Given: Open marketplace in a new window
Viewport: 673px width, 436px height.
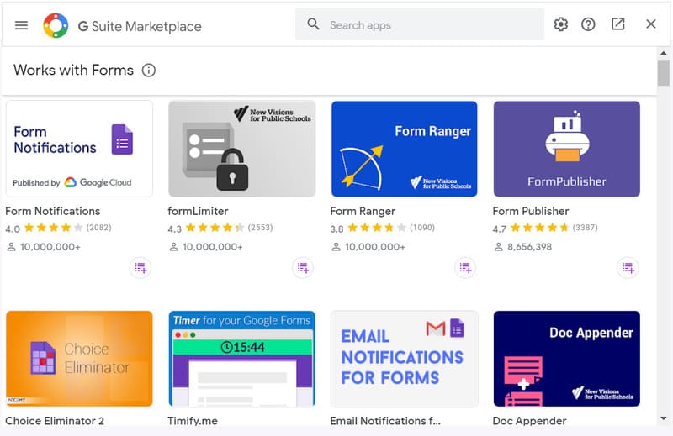Looking at the screenshot, I should [618, 24].
